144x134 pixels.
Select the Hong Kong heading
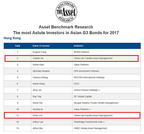point(12,38)
